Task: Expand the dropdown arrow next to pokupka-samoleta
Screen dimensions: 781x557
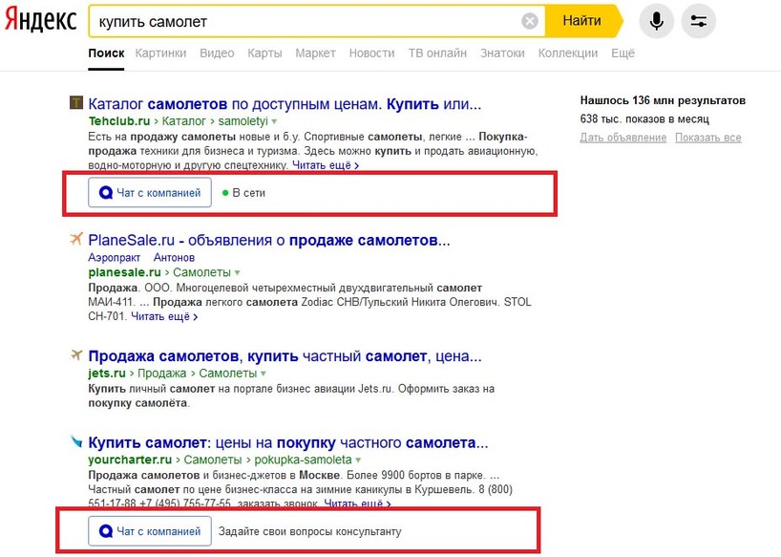Action: click(358, 460)
